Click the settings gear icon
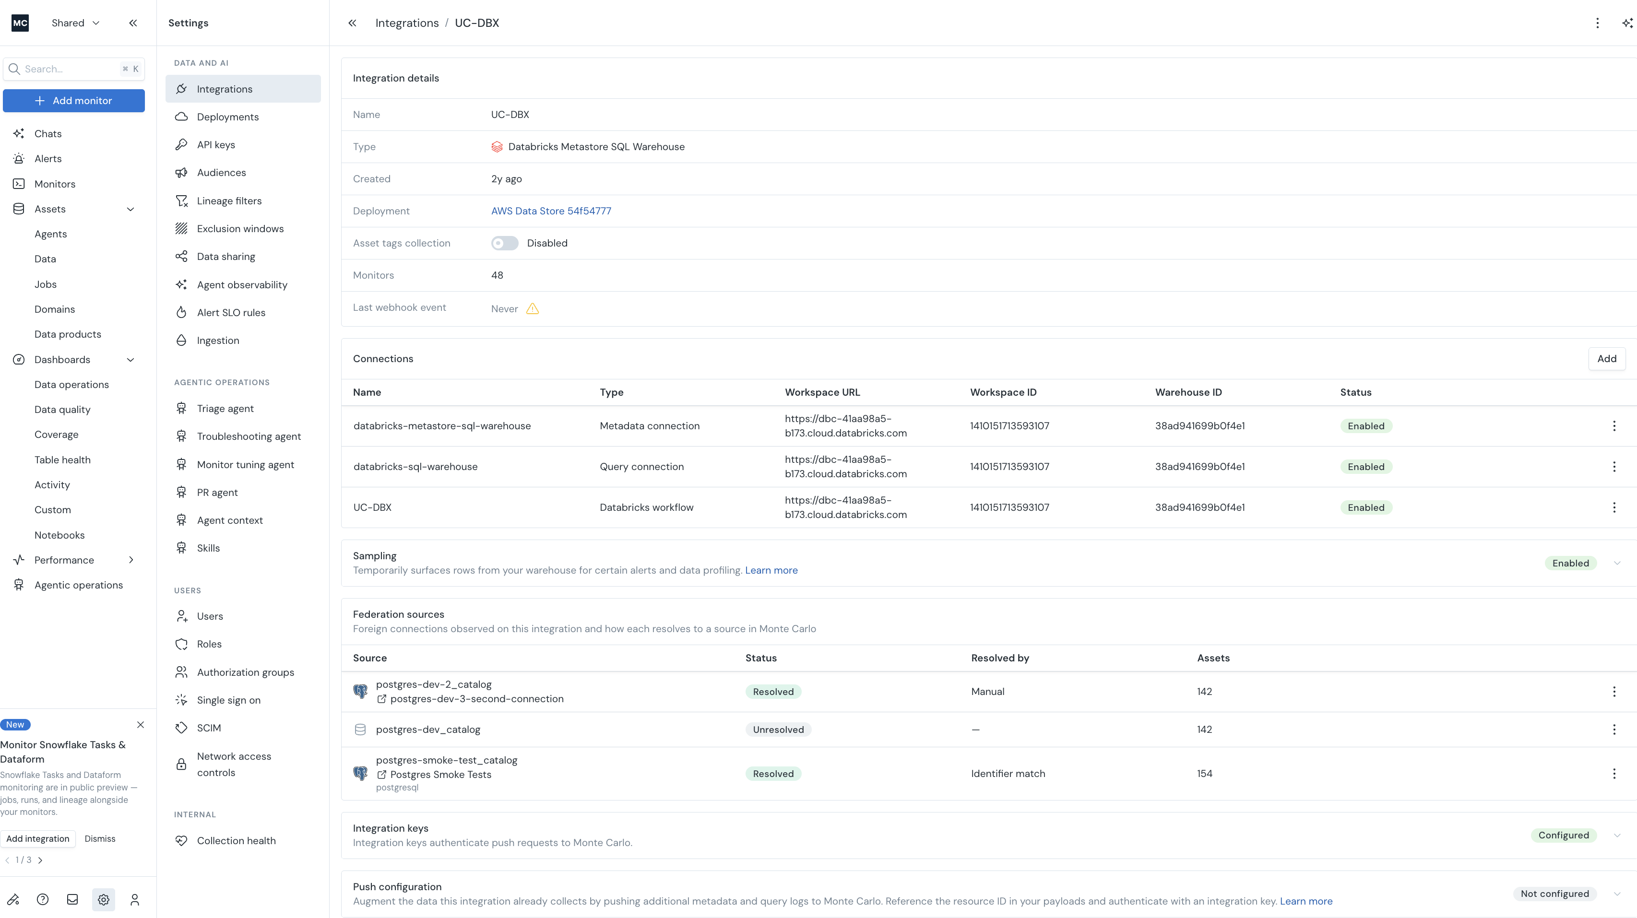 click(x=104, y=899)
